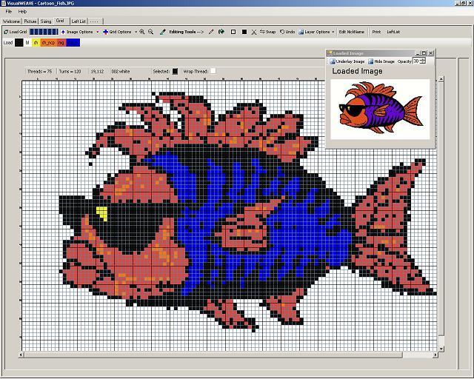
Task: Click the zoom in magnifier icon
Action: 141,32
